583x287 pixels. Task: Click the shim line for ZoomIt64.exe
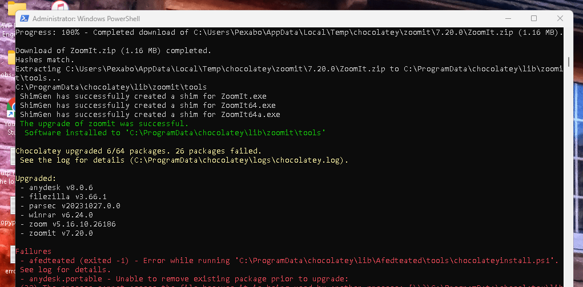(148, 105)
